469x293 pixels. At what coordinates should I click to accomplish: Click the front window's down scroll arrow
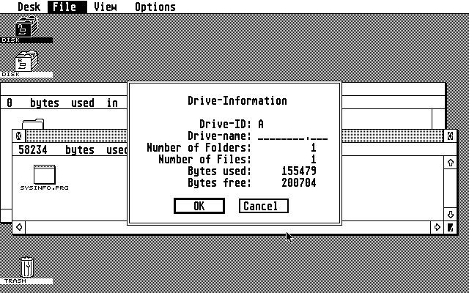pos(451,215)
